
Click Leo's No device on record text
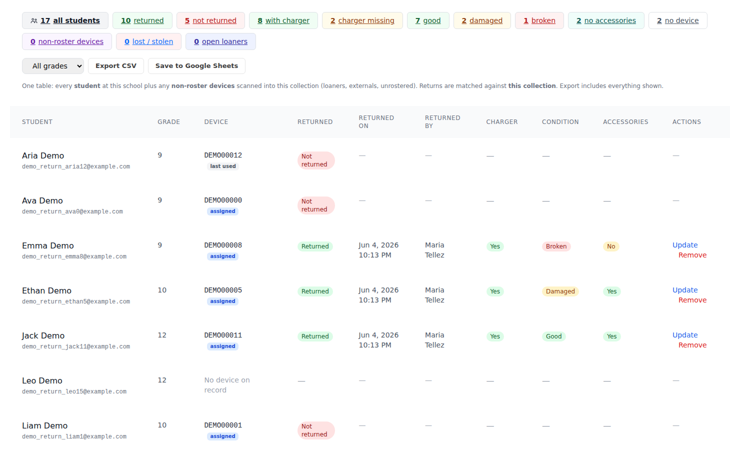(227, 385)
